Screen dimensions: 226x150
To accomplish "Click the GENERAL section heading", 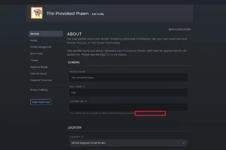I will point(74,63).
